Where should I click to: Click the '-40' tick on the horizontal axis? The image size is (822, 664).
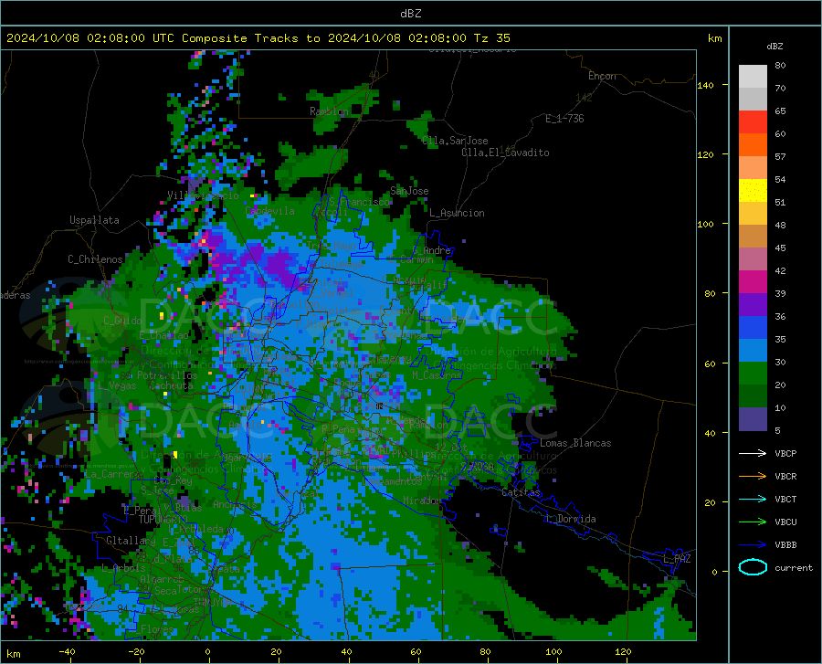pos(67,651)
